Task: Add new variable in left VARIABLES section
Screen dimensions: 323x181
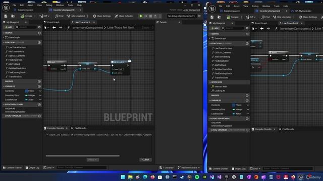Action: pos(39,86)
